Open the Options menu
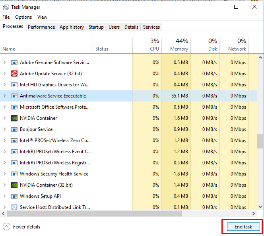264x236 pixels. (x=23, y=17)
